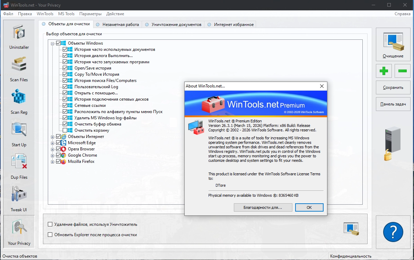This screenshot has height=260, width=414.
Task: Select Copy To/Move История row
Action: point(97,74)
